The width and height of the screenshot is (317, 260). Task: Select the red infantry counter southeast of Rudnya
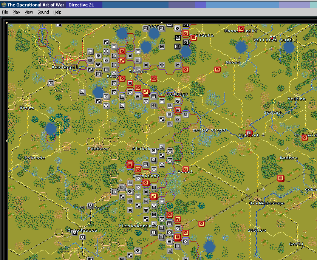point(281,178)
